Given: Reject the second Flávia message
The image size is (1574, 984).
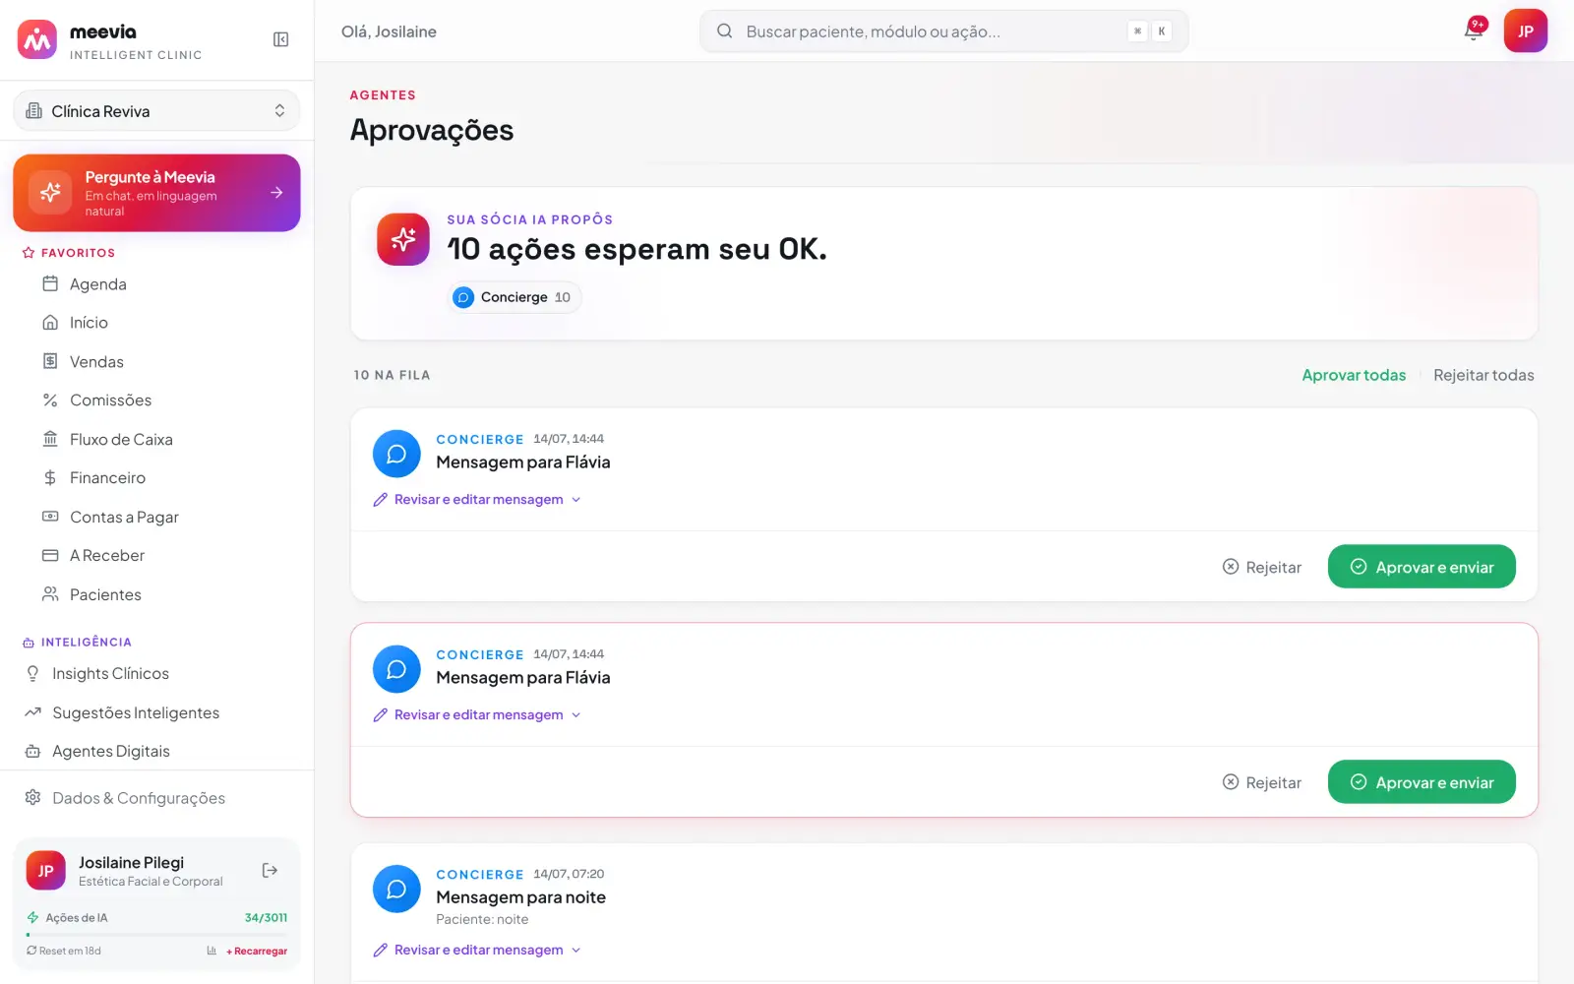Looking at the screenshot, I should [1262, 782].
